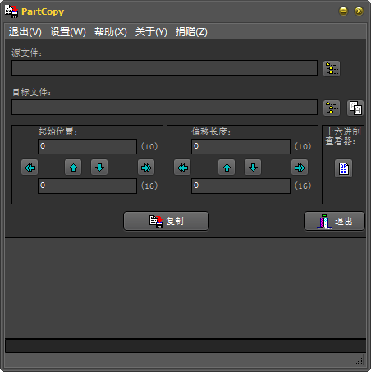The image size is (371, 372).
Task: Click the PartCopy title bar app icon
Action: click(x=11, y=11)
